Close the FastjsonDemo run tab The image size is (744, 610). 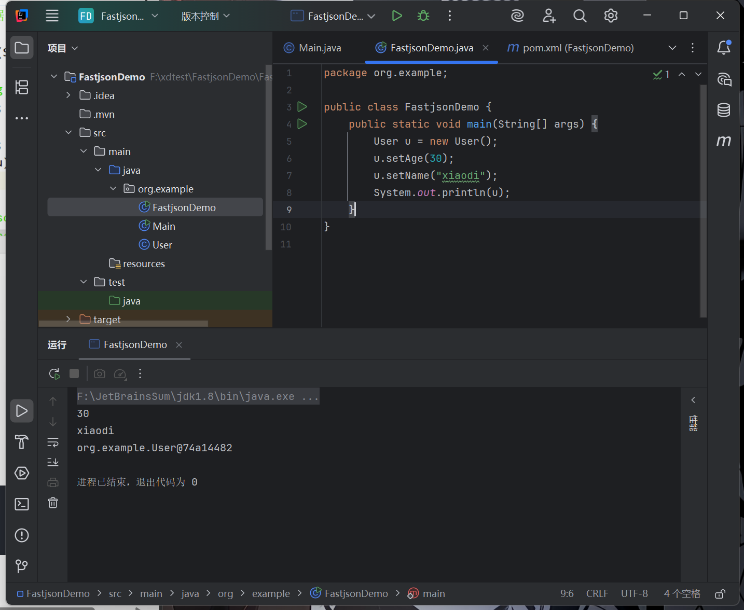point(179,345)
